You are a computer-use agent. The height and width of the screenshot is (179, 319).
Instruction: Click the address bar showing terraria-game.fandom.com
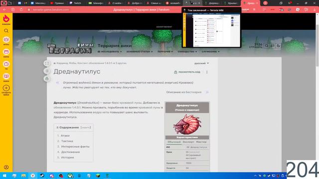click(x=51, y=9)
